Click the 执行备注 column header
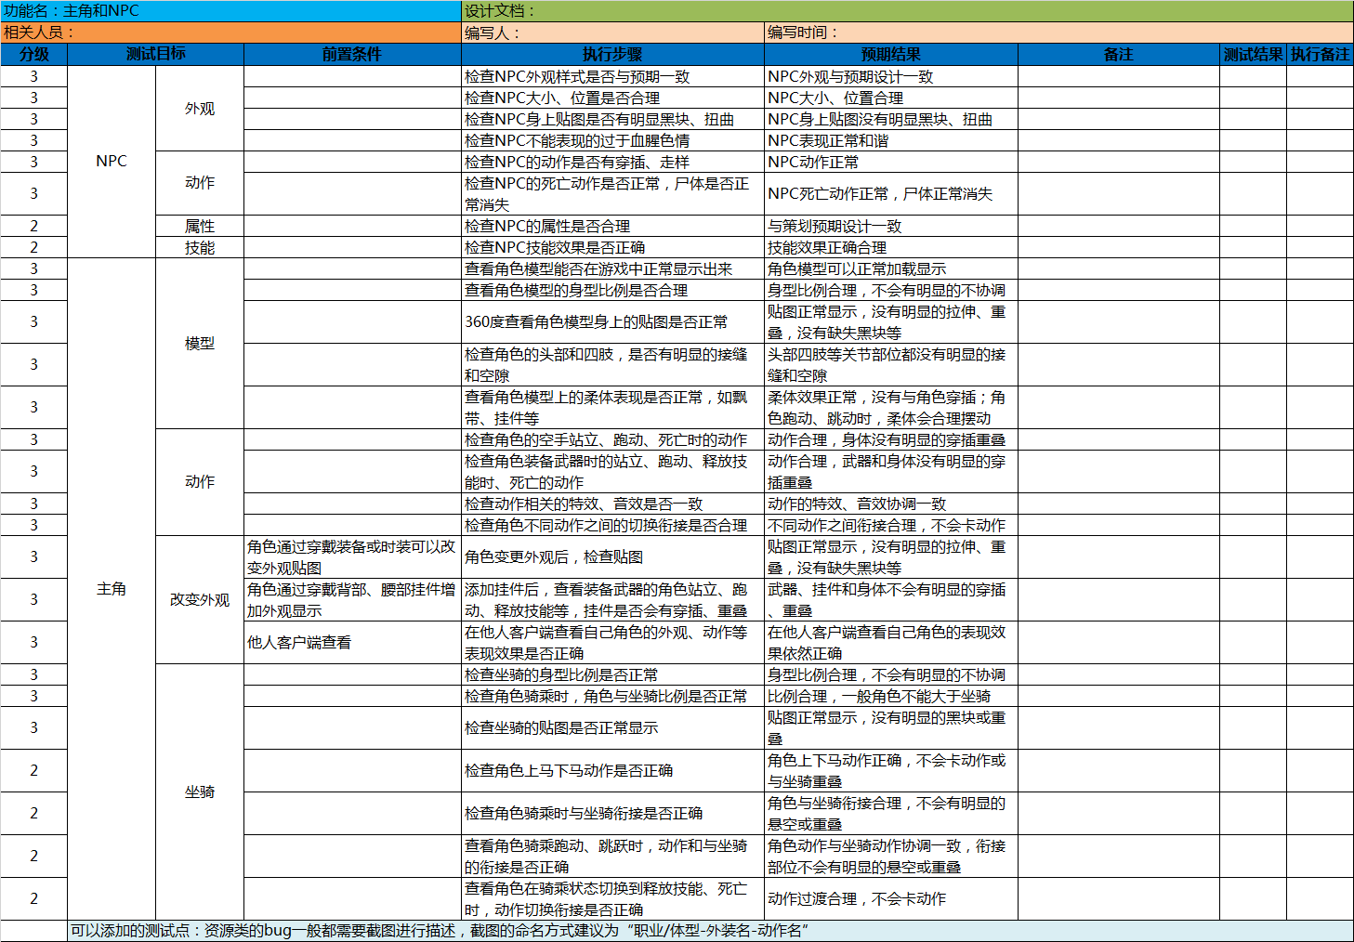 tap(1320, 54)
